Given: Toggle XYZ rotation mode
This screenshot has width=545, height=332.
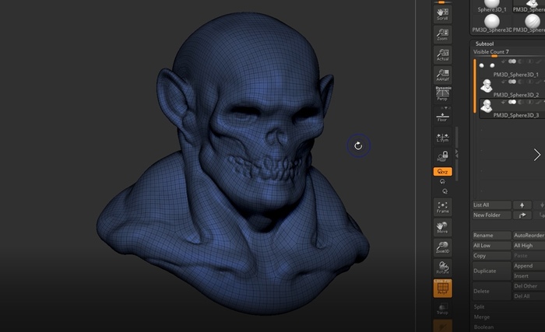Looking at the screenshot, I should point(442,171).
